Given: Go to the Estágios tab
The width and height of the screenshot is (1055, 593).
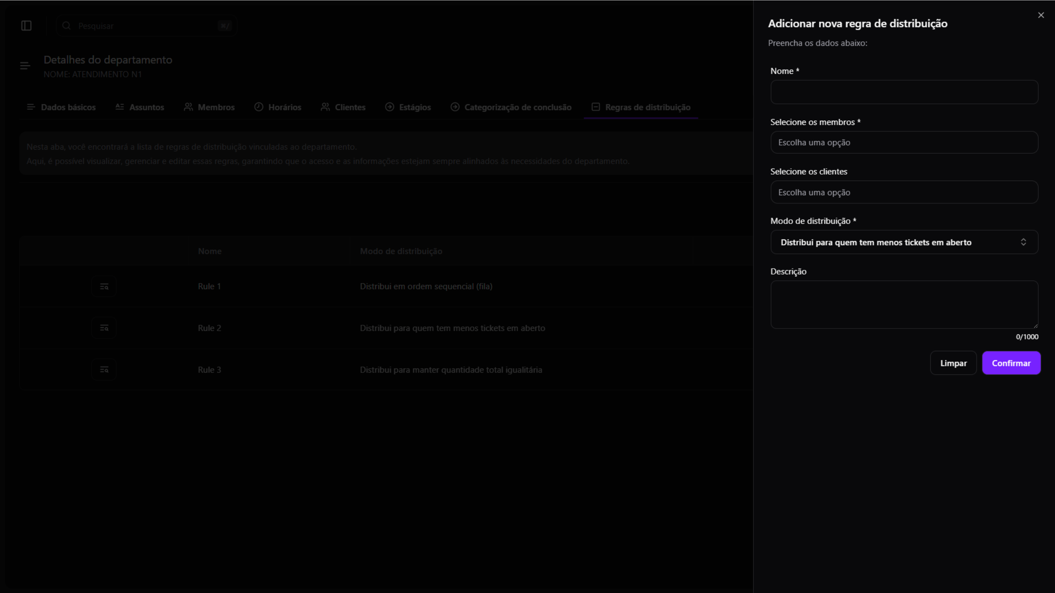Looking at the screenshot, I should (408, 107).
